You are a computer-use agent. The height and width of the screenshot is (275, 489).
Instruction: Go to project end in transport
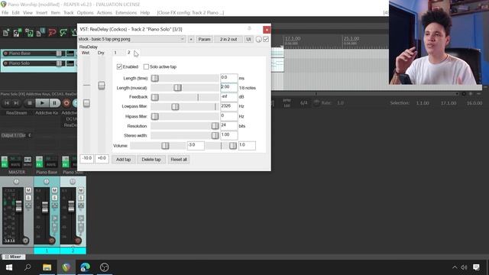tap(16, 103)
